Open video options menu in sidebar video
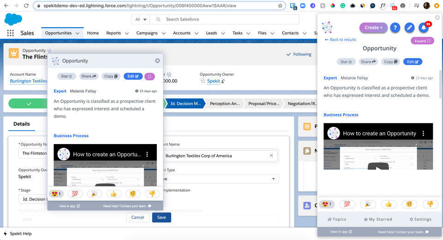This screenshot has height=240, width=443. click(423, 133)
